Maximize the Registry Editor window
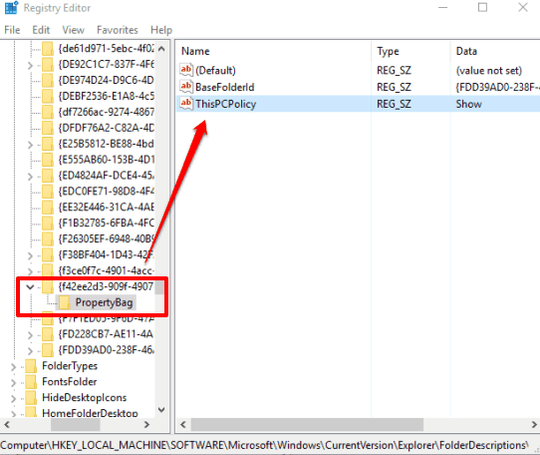The image size is (540, 455). tap(482, 8)
